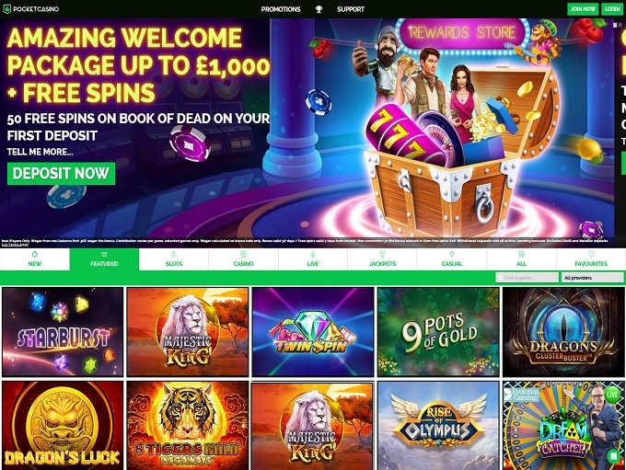
Task: Click the Pocket Casino logo
Action: [x=31, y=9]
